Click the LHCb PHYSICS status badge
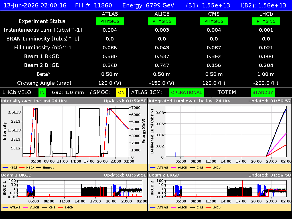292x219 pixels. coord(266,21)
